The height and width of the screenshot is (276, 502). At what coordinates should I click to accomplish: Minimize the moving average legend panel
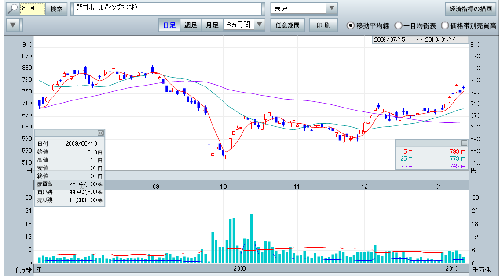pos(464,143)
